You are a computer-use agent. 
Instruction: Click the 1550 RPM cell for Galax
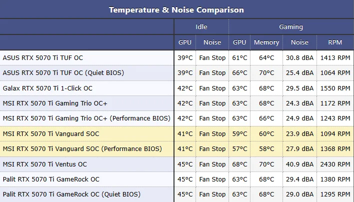[335, 88]
